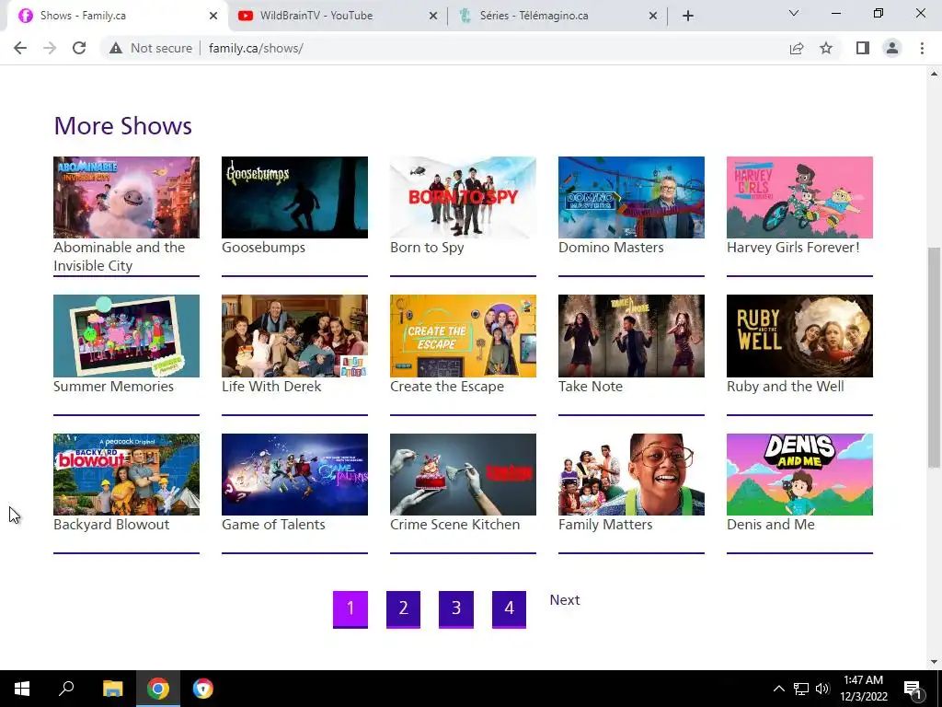The image size is (942, 707).
Task: Open the Take Note thumbnail
Action: [x=631, y=335]
